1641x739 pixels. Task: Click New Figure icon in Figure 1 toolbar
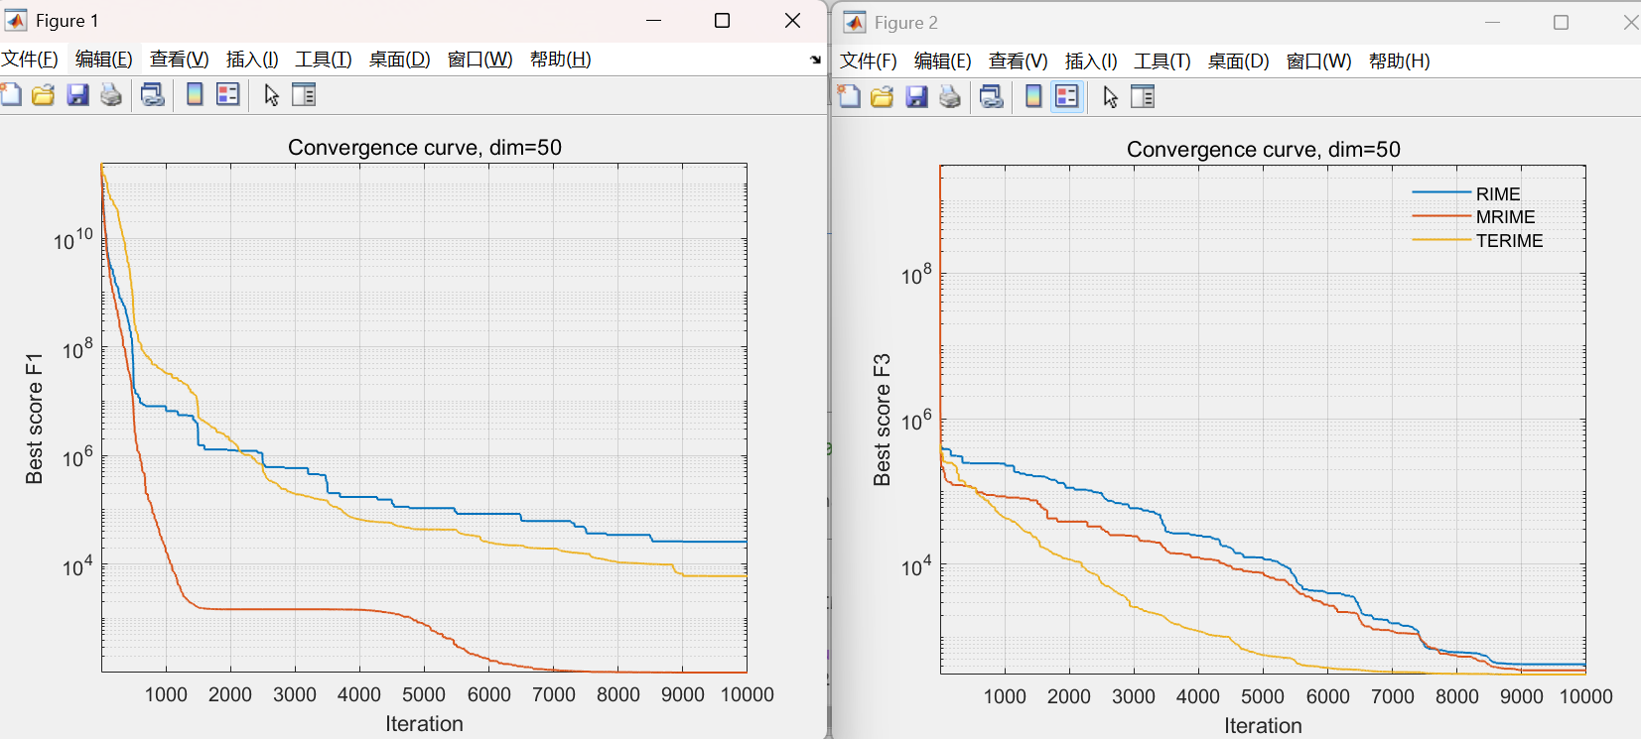click(11, 95)
